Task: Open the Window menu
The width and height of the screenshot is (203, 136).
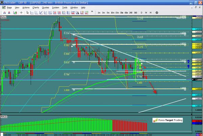Action: click(74, 8)
